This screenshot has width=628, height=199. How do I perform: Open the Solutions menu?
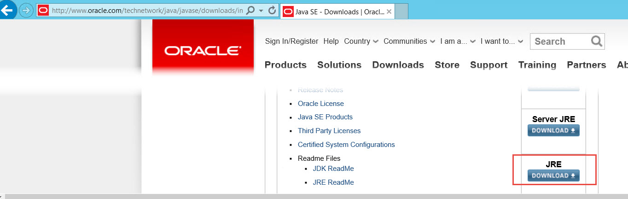pyautogui.click(x=339, y=65)
